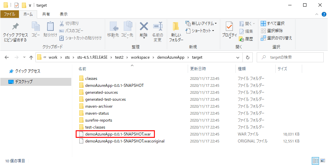
Task: Click title bar new folder icon
Action: coord(24,5)
